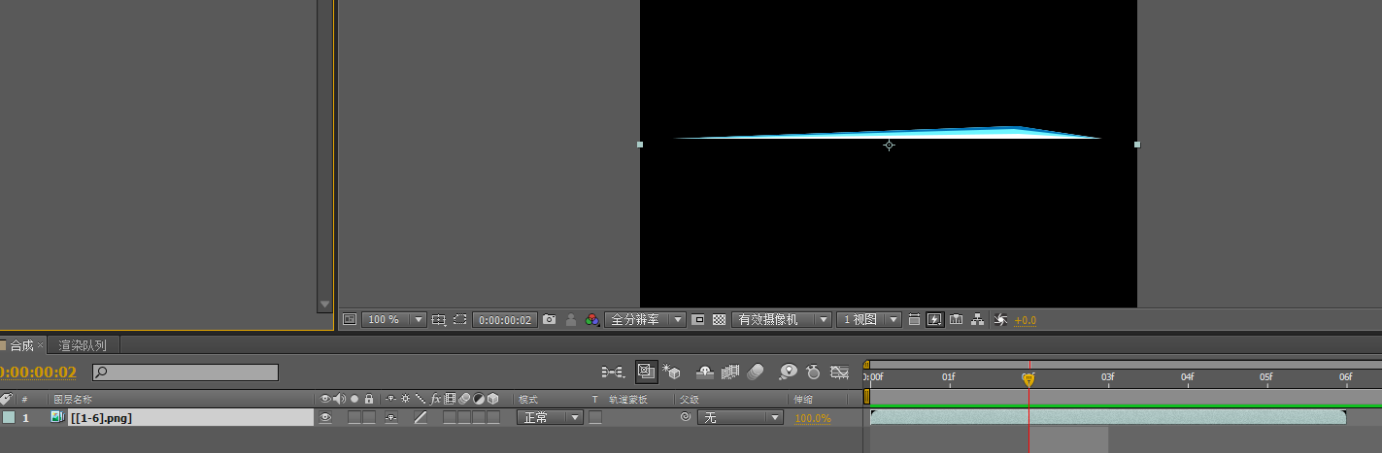Click the layer search field
1382x453 pixels.
coord(185,372)
